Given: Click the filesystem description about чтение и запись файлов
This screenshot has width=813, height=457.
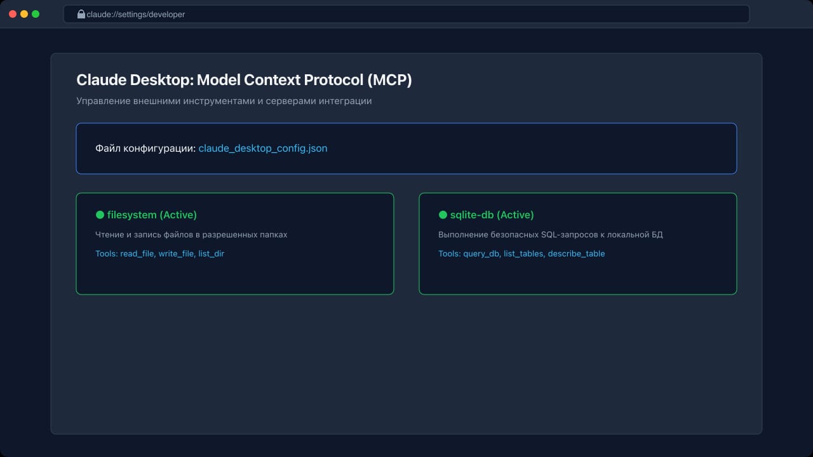Looking at the screenshot, I should coord(191,235).
